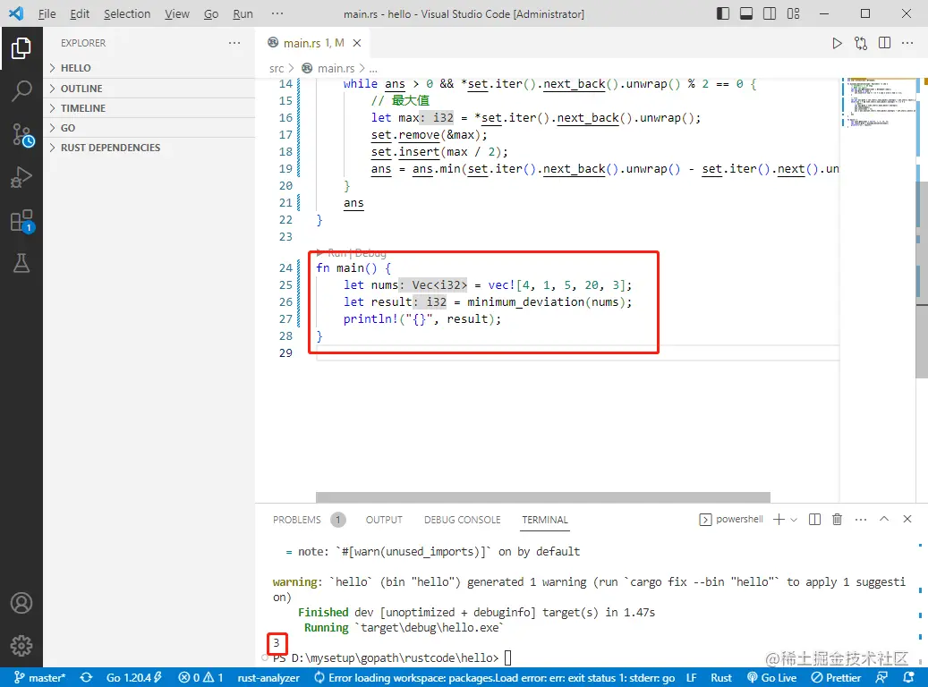Open Customize Layout button
Screen dimensions: 928x687
(793, 13)
